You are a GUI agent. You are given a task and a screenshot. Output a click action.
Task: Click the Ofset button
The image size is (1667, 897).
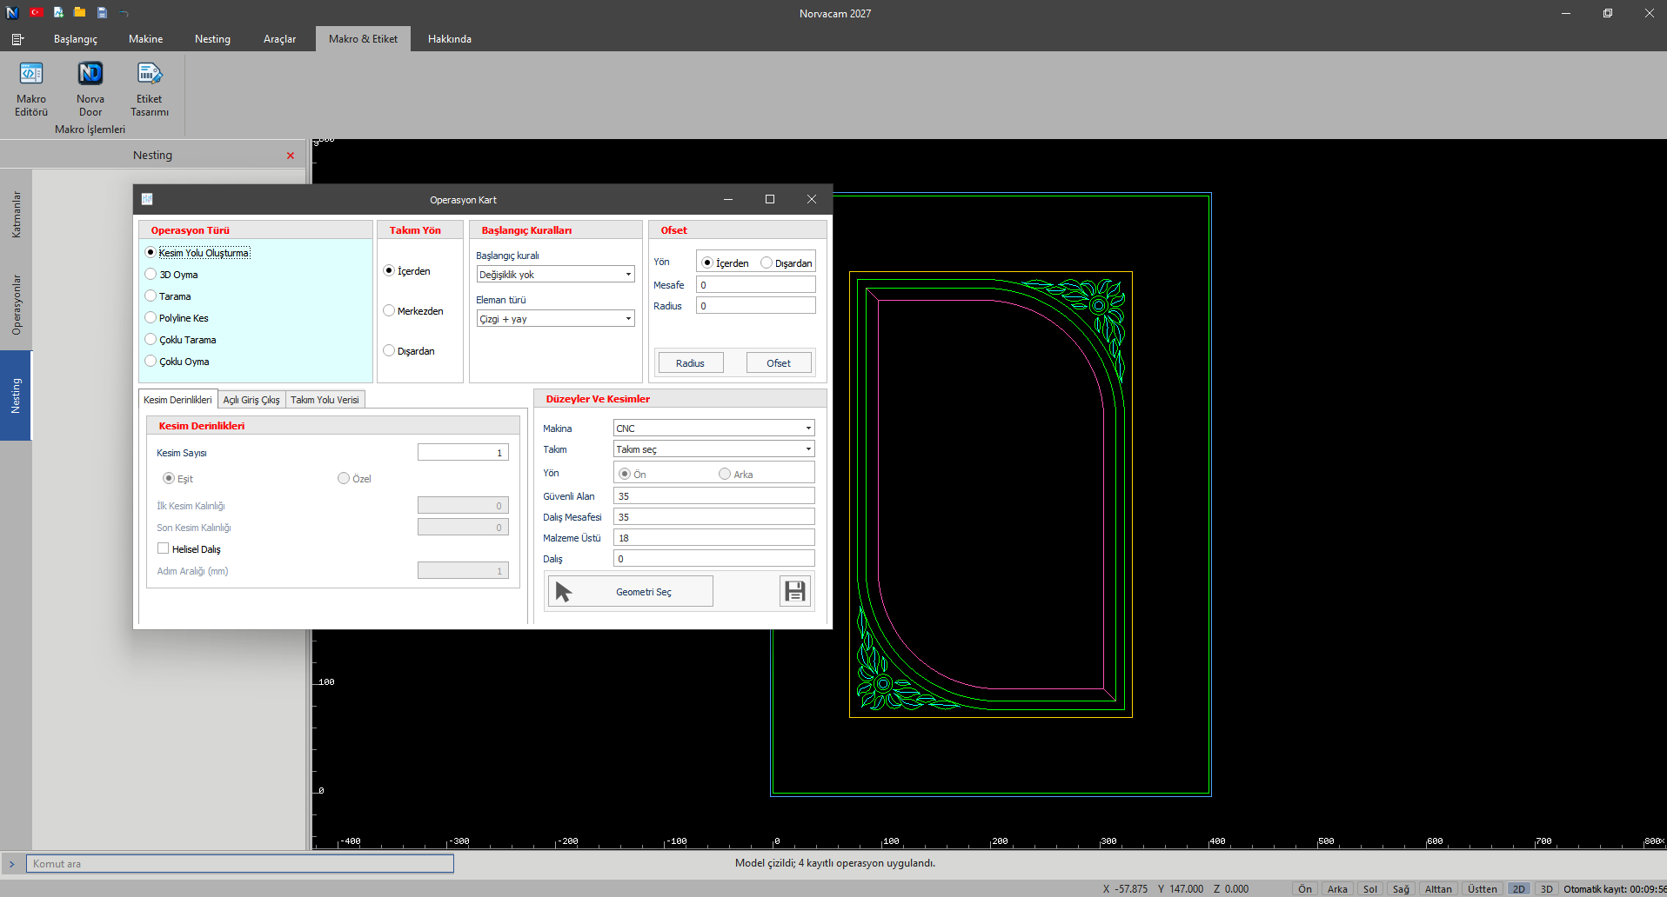pos(779,362)
